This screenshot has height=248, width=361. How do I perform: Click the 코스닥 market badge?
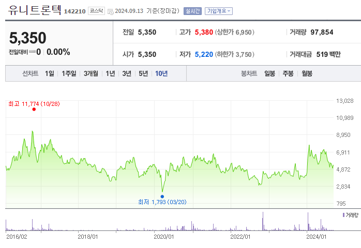pos(96,11)
